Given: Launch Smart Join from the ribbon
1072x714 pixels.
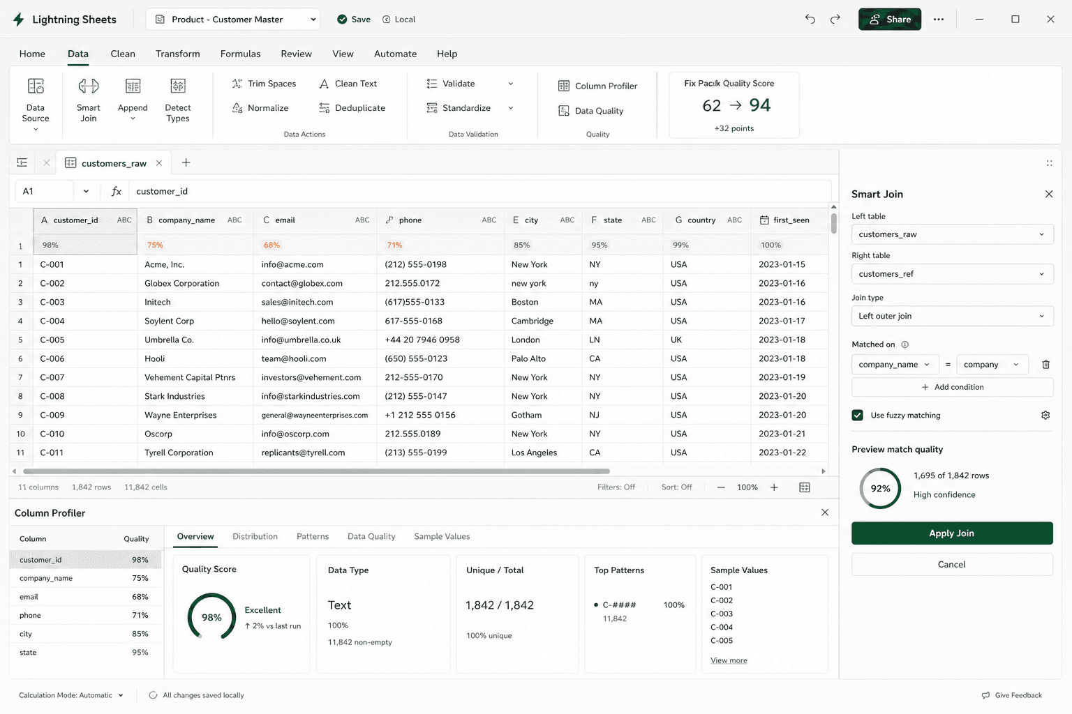Looking at the screenshot, I should [x=89, y=100].
